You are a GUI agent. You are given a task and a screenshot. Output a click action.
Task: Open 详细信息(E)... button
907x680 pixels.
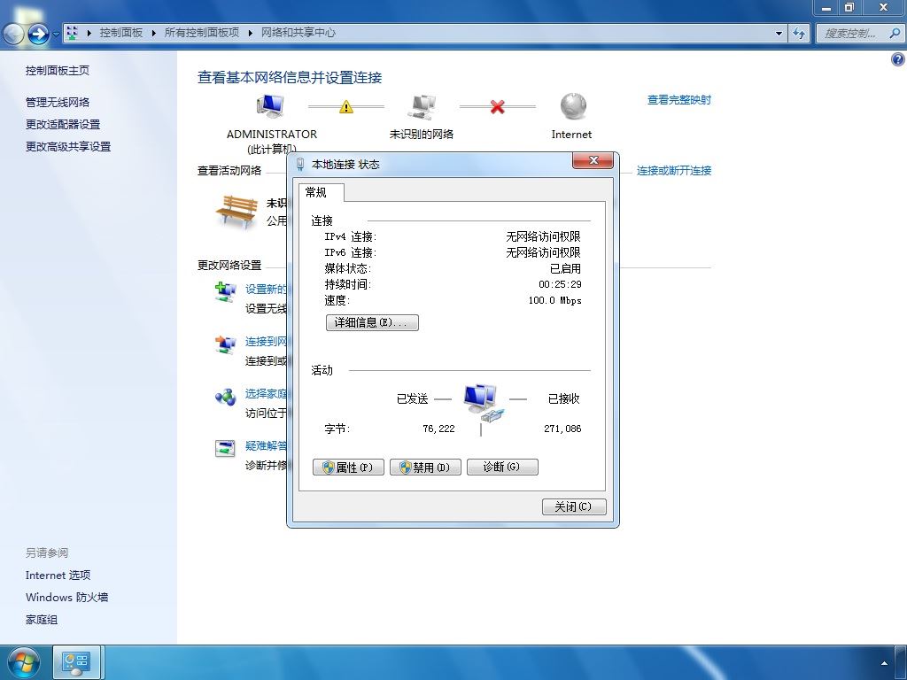372,322
